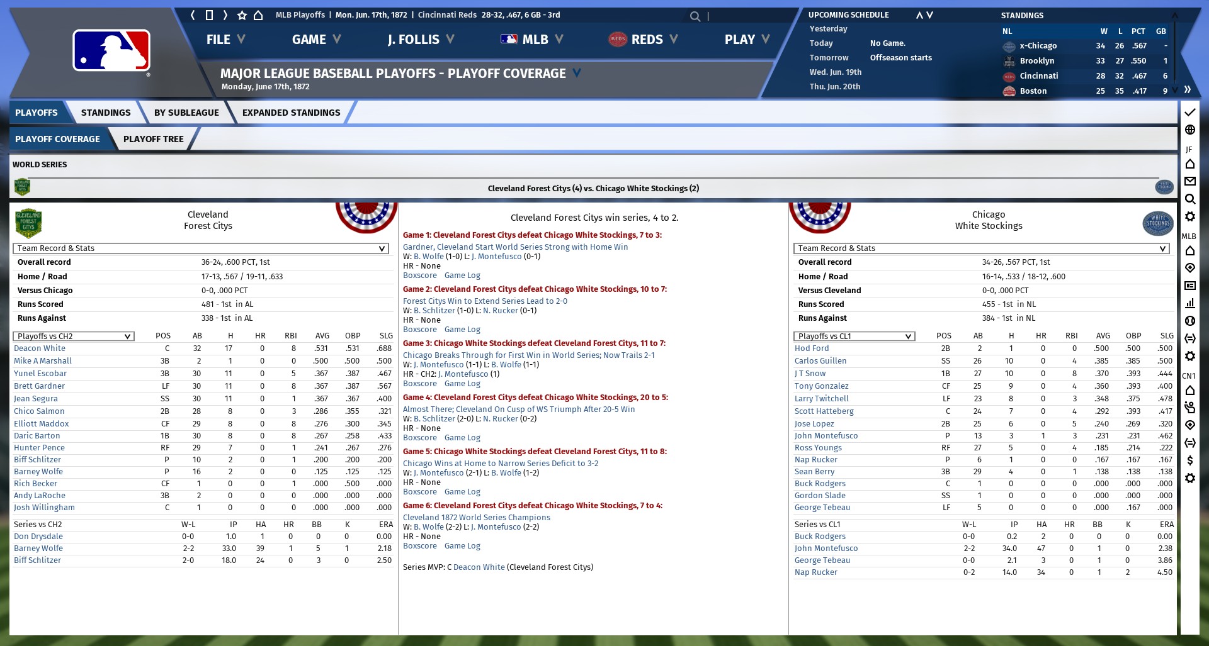
Task: Switch to the Playoff Tree tab
Action: coord(153,139)
